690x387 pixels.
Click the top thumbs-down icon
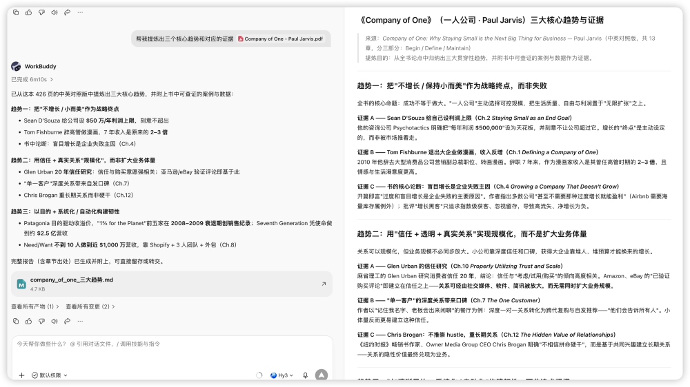tap(41, 12)
